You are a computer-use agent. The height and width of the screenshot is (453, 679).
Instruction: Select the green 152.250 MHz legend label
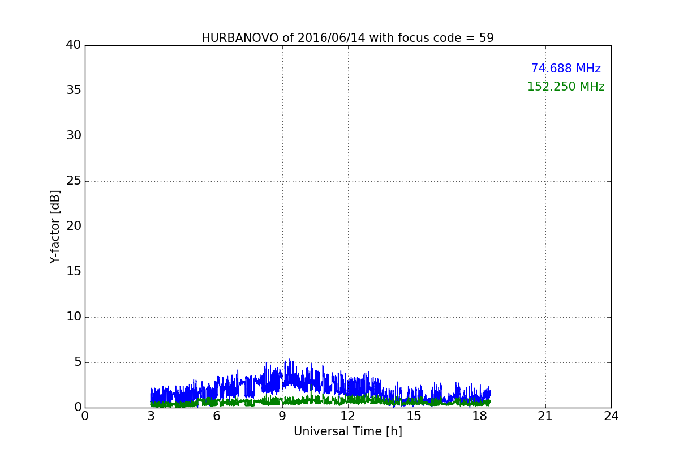point(566,87)
